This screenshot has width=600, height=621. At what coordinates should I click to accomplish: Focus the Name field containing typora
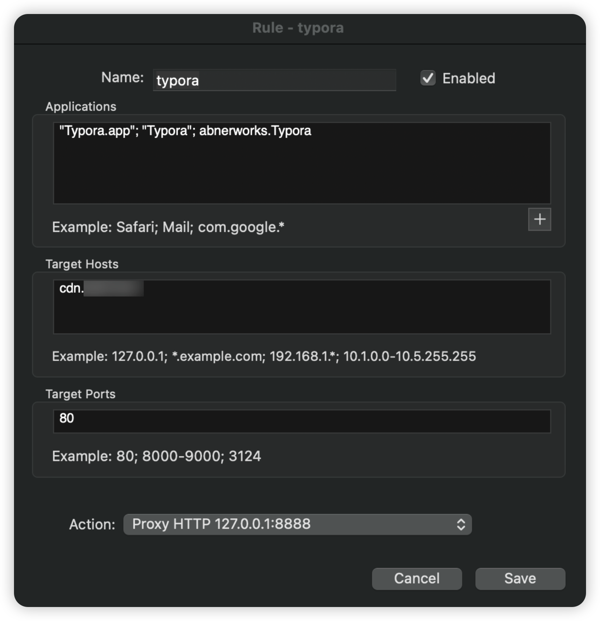pos(274,80)
